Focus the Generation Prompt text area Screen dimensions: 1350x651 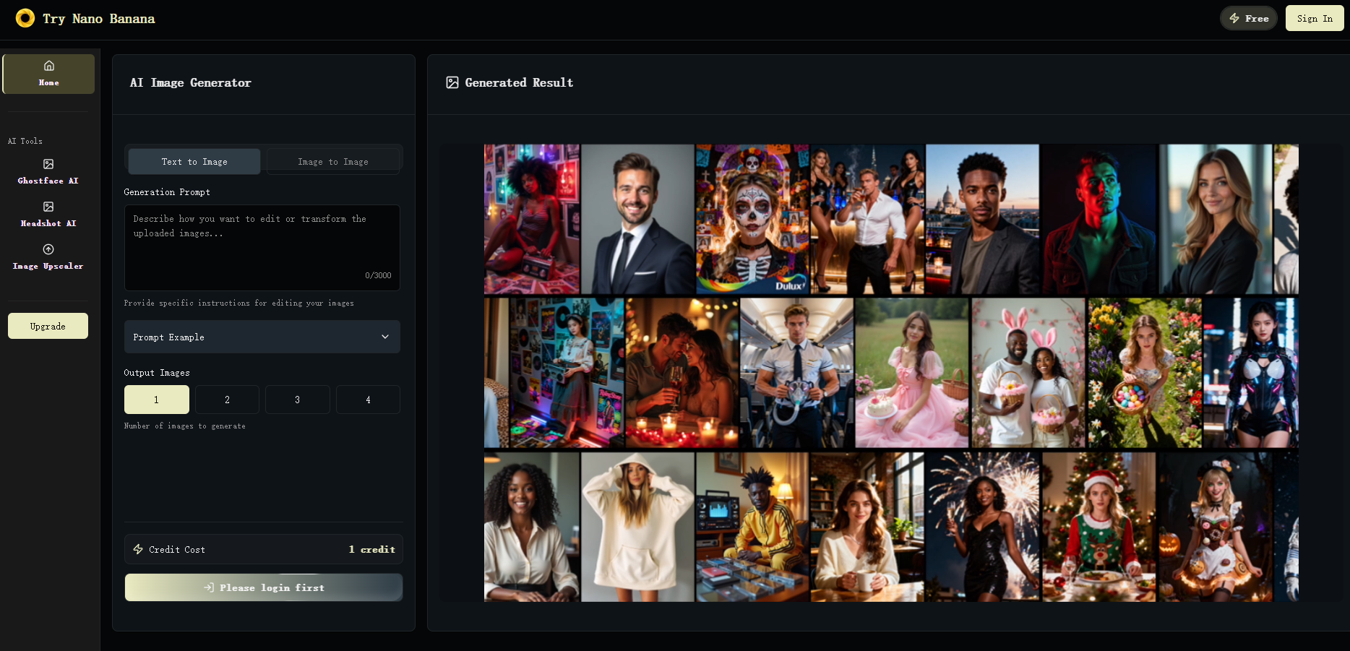tap(262, 247)
